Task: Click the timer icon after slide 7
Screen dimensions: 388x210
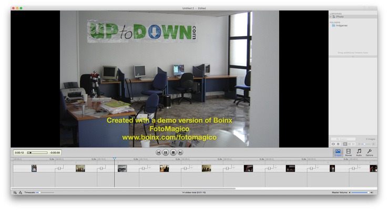Action: tap(318, 167)
